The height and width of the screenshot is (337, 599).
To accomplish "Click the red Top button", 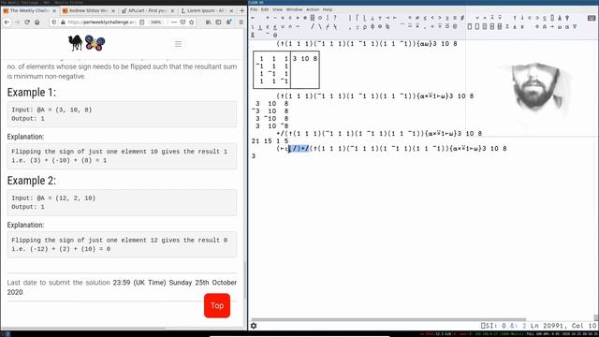I will pyautogui.click(x=217, y=305).
